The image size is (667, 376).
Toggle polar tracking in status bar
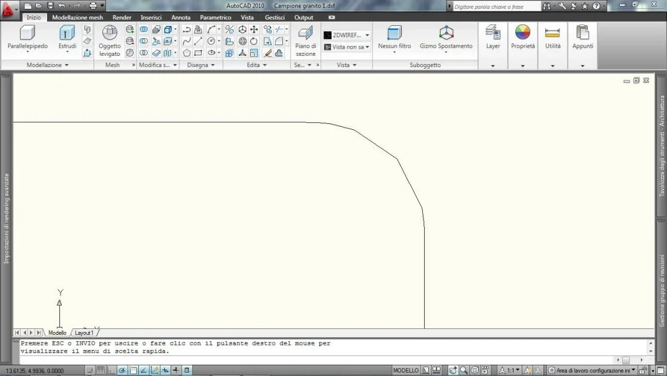tap(122, 371)
